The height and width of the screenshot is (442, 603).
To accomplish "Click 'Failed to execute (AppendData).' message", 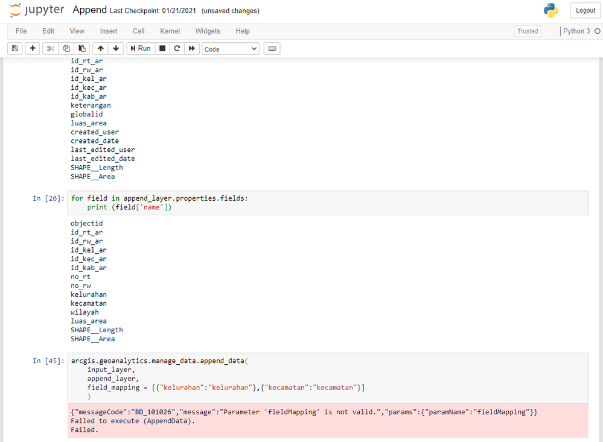I will tap(133, 421).
